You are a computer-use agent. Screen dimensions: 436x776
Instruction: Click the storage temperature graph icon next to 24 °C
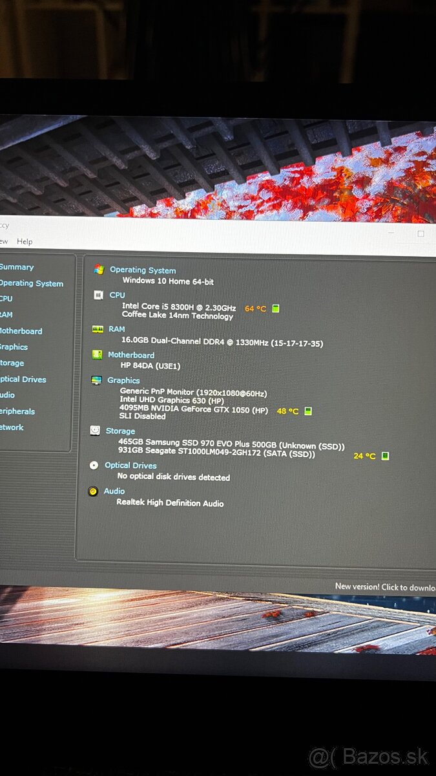tap(385, 456)
